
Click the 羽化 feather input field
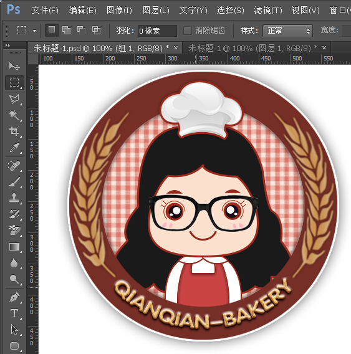point(158,31)
